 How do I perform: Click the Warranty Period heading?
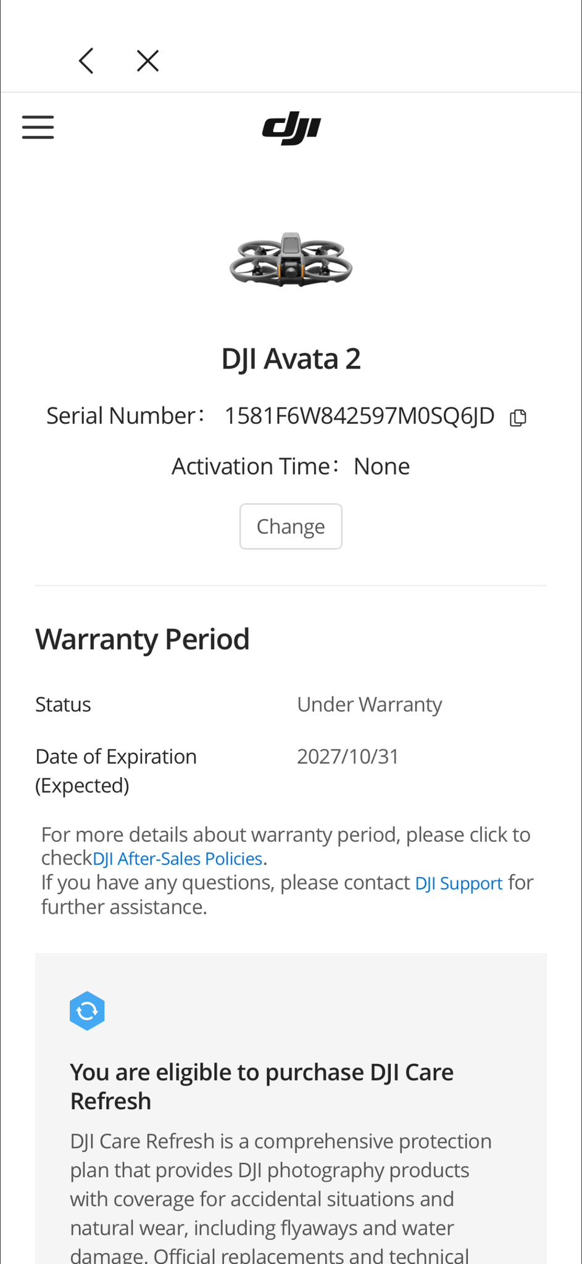(143, 639)
